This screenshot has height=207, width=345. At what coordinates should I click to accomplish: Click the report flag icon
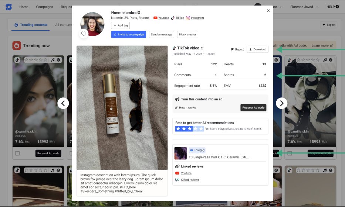pyautogui.click(x=232, y=49)
